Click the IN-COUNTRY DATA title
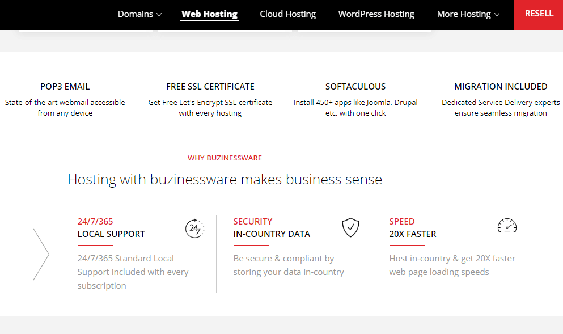The image size is (563, 334). (272, 234)
